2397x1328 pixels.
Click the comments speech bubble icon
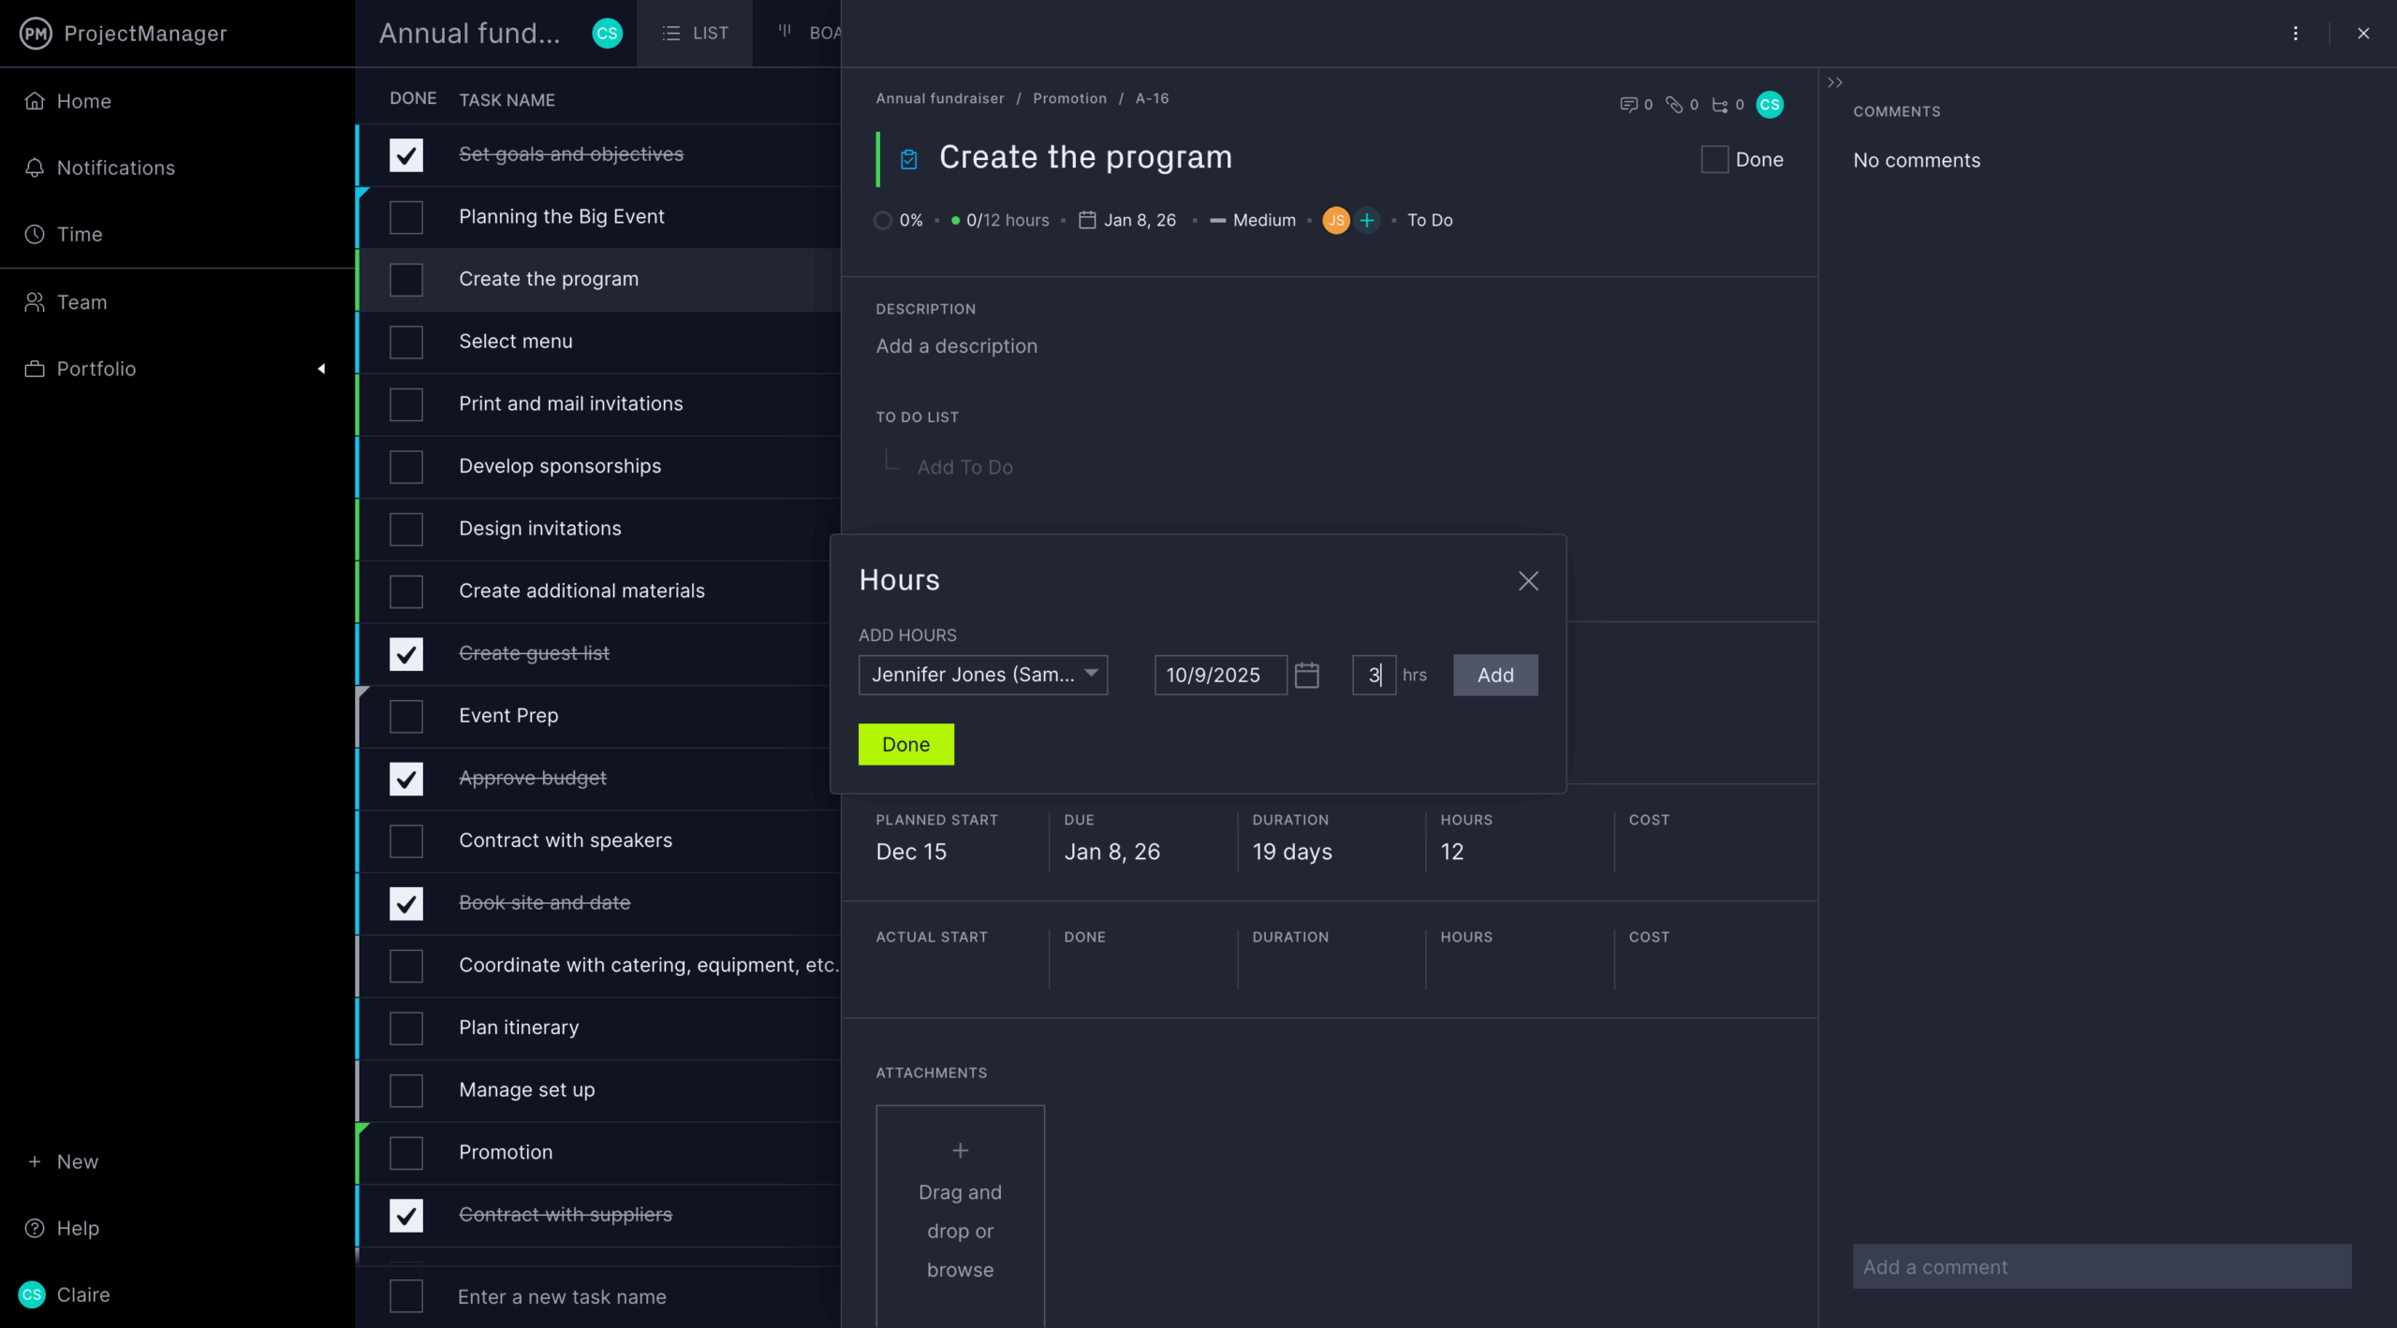tap(1631, 104)
